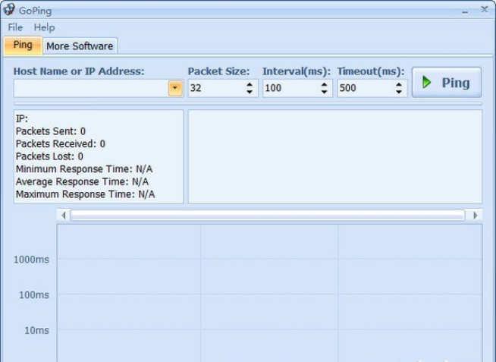
Task: Increase Timeout value with up arrow
Action: [399, 84]
